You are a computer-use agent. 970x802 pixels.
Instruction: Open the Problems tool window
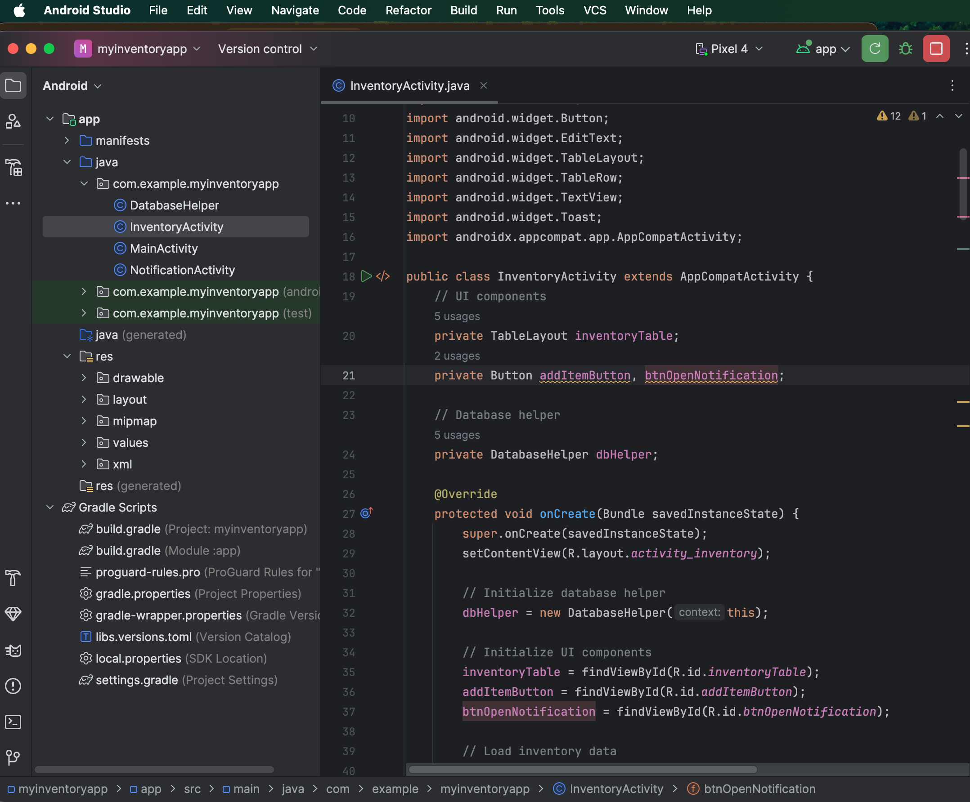click(x=13, y=686)
